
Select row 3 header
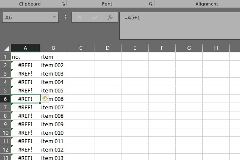[5, 73]
